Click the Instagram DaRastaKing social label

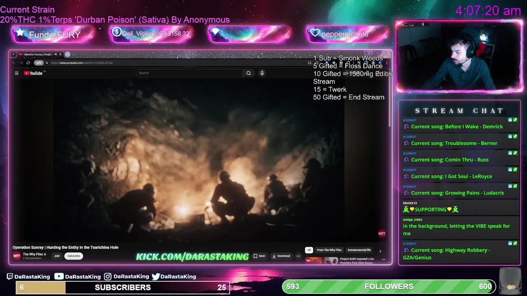[x=126, y=277]
